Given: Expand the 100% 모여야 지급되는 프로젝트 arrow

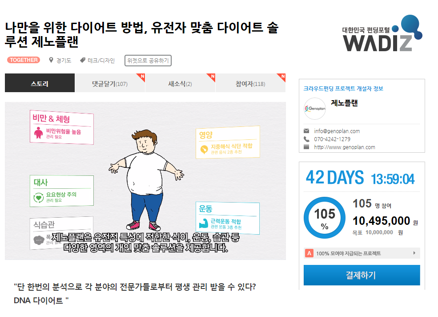Looking at the screenshot, I should tap(414, 253).
